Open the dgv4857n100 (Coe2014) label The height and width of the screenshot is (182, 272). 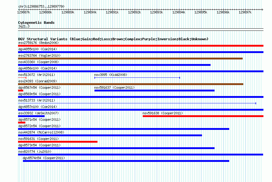point(38,107)
